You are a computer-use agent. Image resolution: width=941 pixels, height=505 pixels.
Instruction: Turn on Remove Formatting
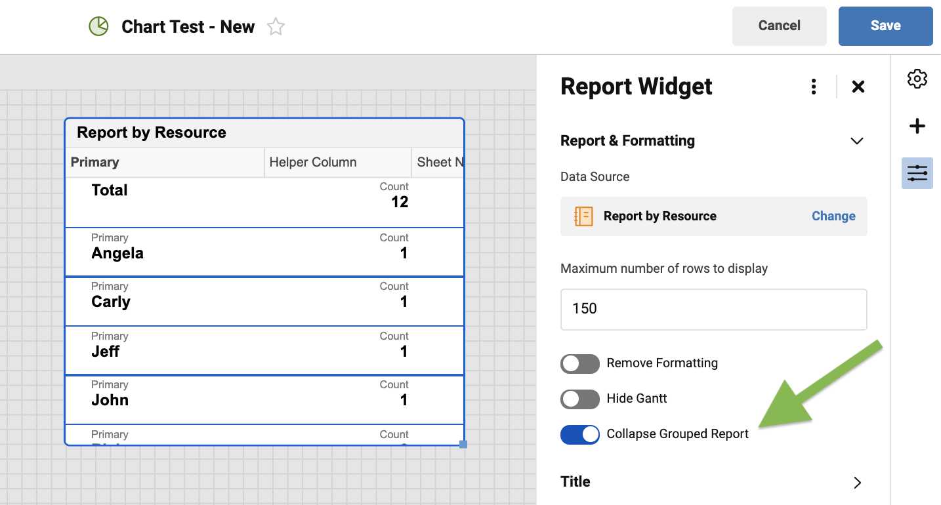coord(580,363)
